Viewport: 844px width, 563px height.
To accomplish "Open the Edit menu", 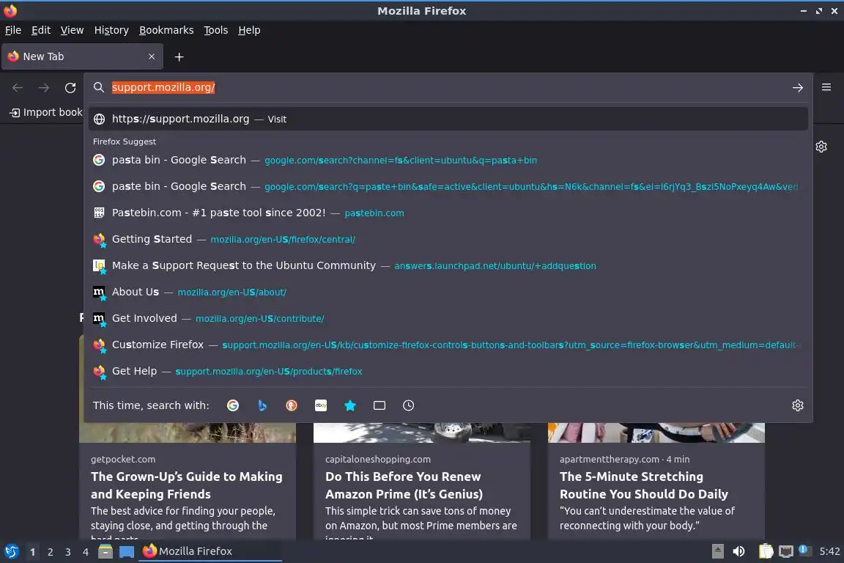I will click(41, 30).
